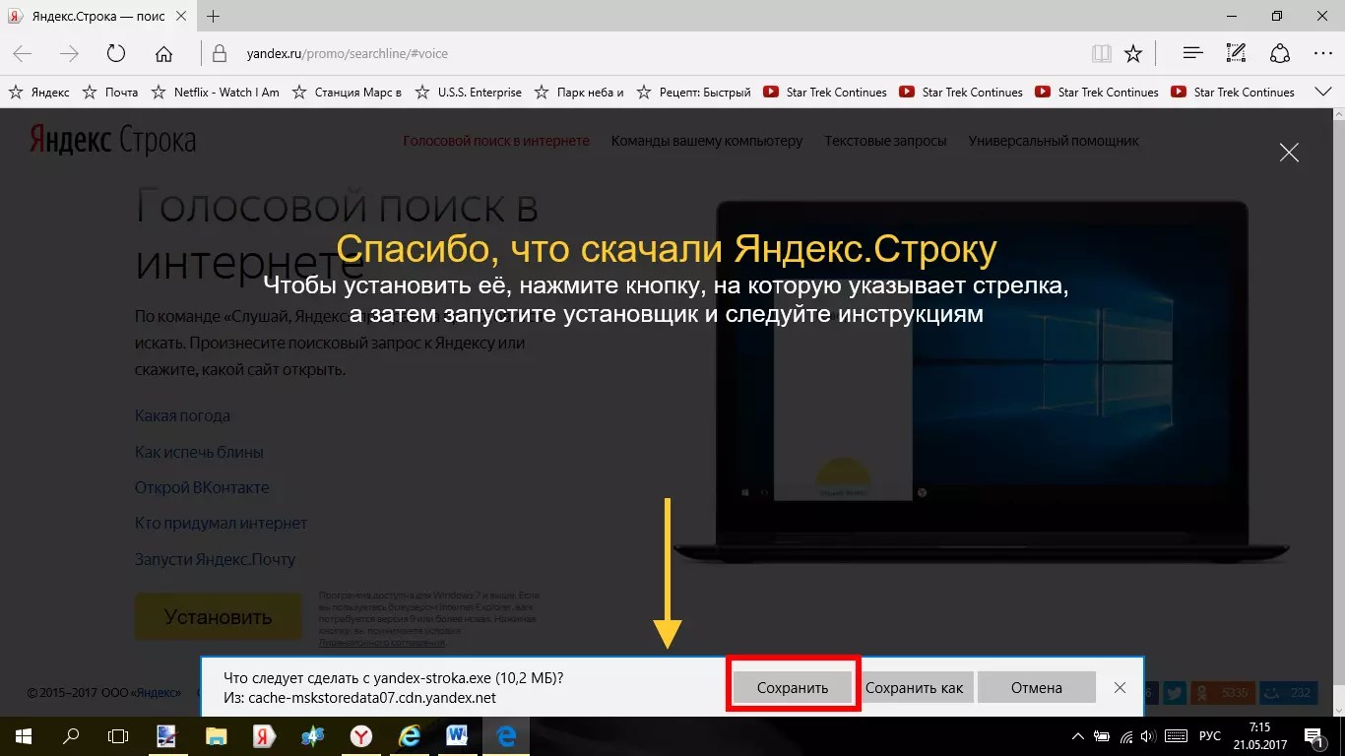Open Wi-Fi network tray icon
Viewport: 1345px width, 756px height.
click(x=1127, y=736)
